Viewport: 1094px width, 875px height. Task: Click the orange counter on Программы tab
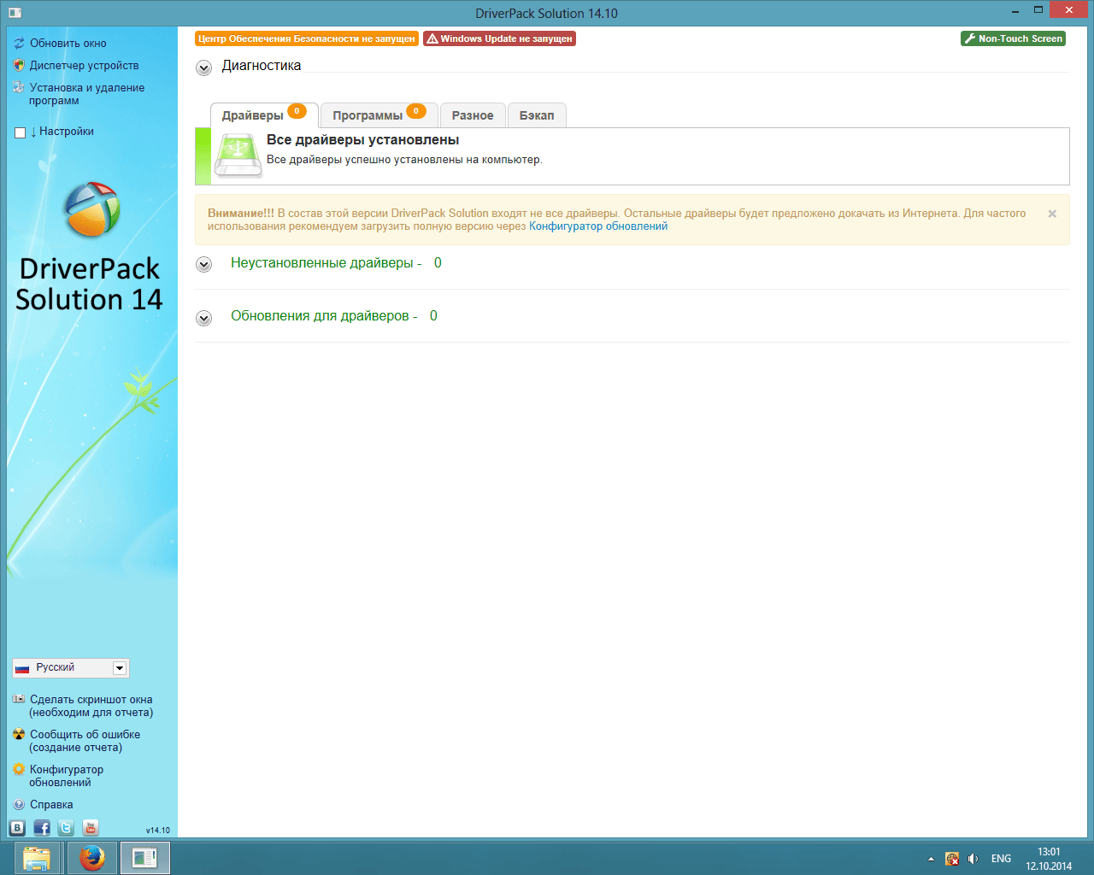tap(415, 111)
